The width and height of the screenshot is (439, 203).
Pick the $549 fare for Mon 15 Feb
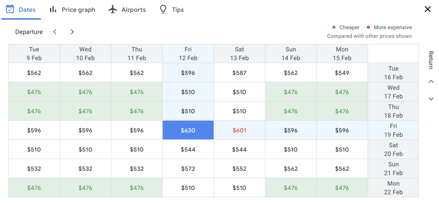(x=342, y=73)
